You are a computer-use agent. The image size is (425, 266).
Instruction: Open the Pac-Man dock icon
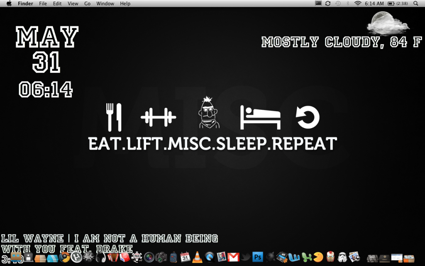tap(318, 257)
